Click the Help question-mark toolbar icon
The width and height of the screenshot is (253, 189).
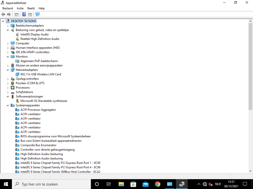[x=24, y=14]
